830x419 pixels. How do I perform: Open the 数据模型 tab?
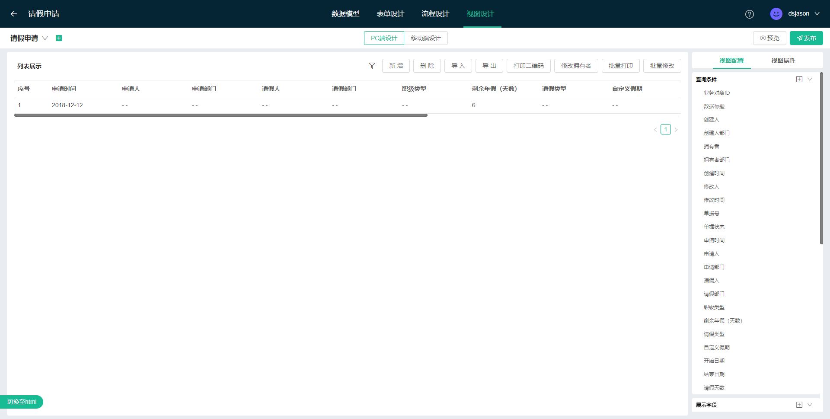345,14
